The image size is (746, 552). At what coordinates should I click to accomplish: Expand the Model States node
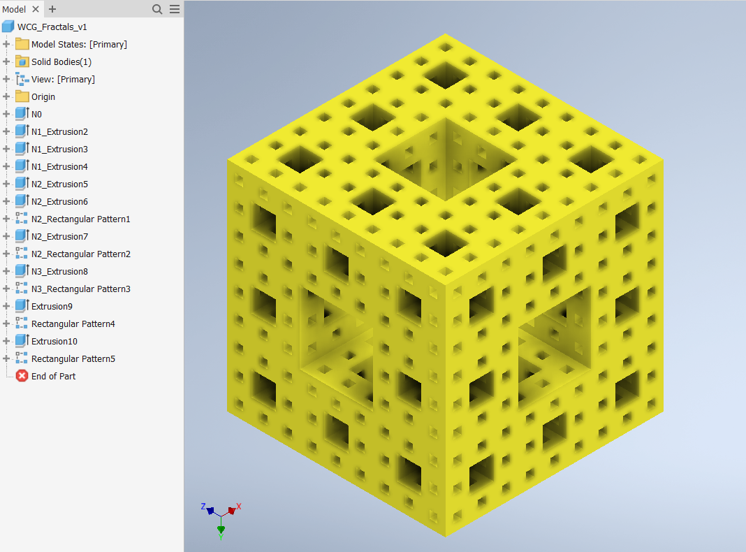pyautogui.click(x=6, y=44)
